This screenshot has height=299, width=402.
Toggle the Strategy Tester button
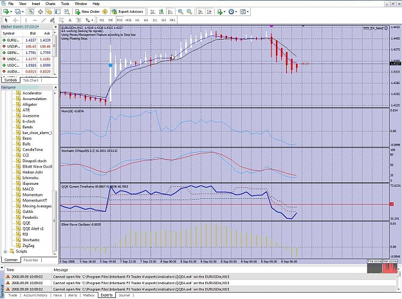pos(67,12)
